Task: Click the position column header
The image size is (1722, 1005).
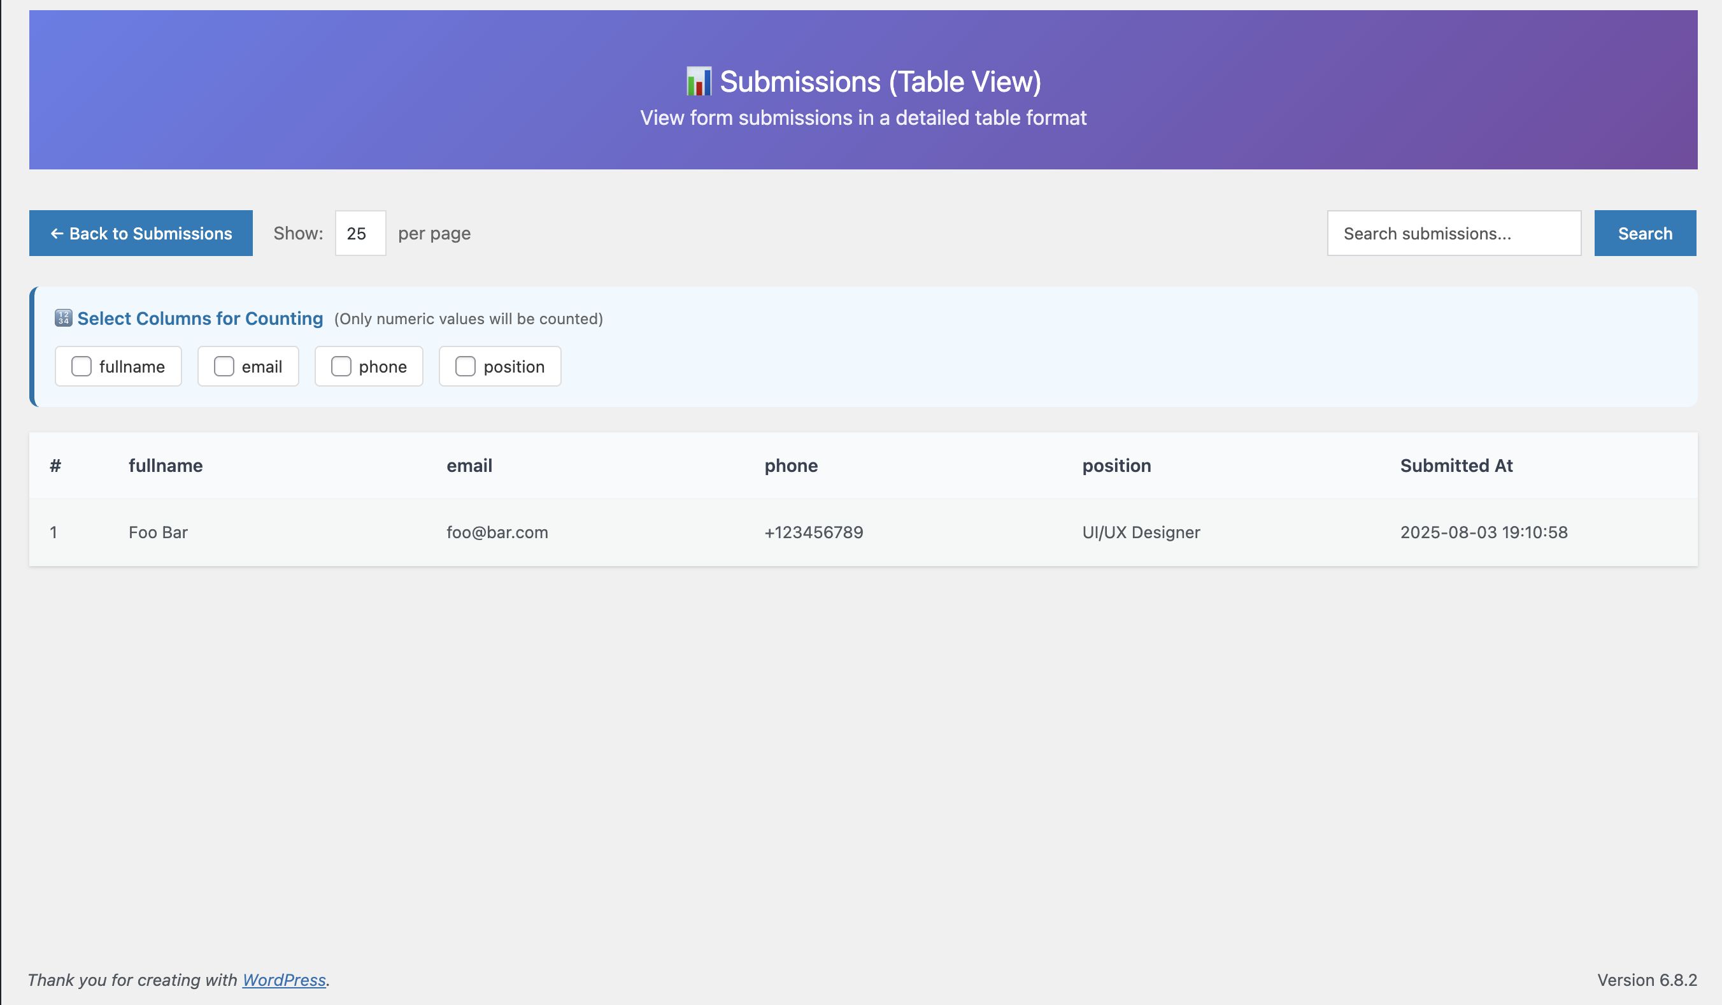Action: 1116,466
